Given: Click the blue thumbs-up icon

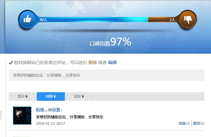Looking at the screenshot, I should point(27,19).
